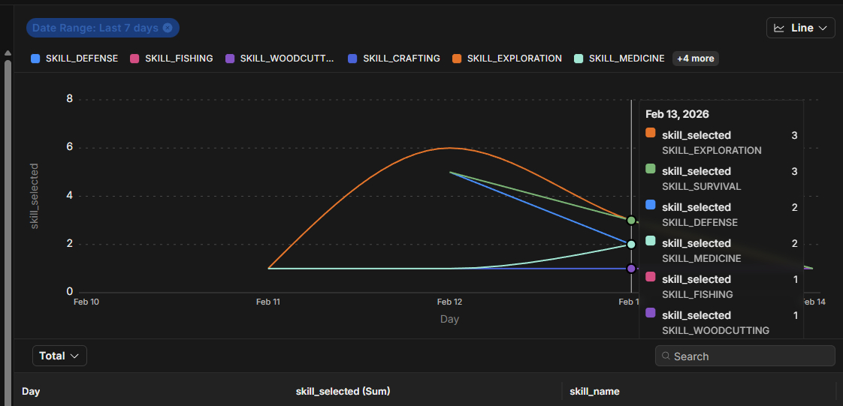Click the green data point on Feb 13
Image resolution: width=843 pixels, height=406 pixels.
pyautogui.click(x=631, y=221)
